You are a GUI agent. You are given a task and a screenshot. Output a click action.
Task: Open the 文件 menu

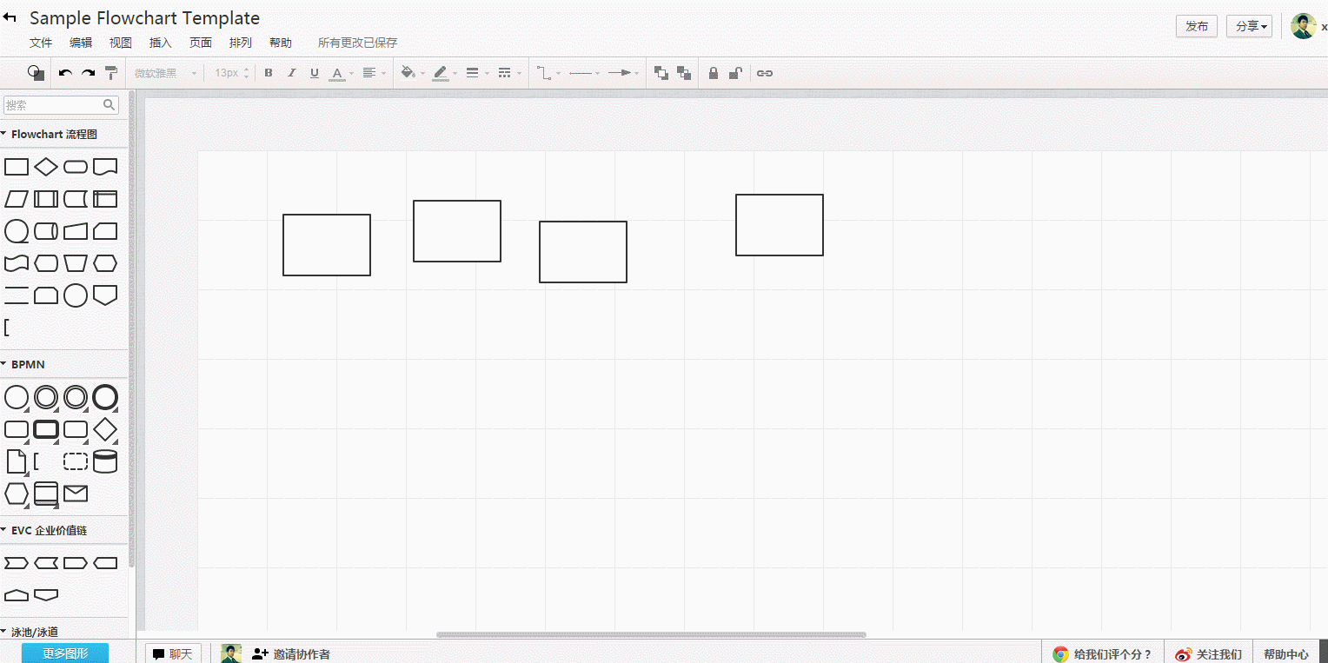click(41, 43)
